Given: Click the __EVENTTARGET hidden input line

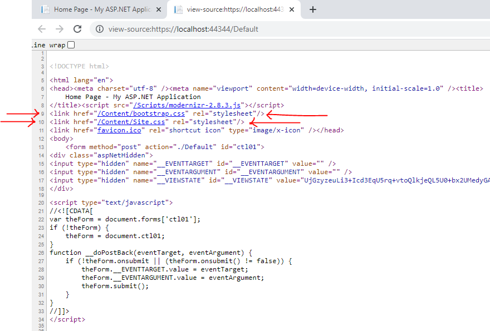Looking at the screenshot, I should tap(193, 164).
